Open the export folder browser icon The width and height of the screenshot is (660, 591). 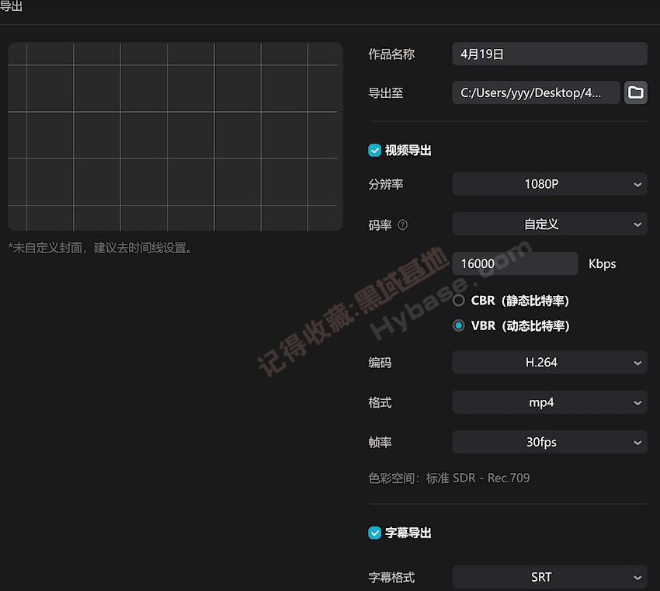coord(636,92)
